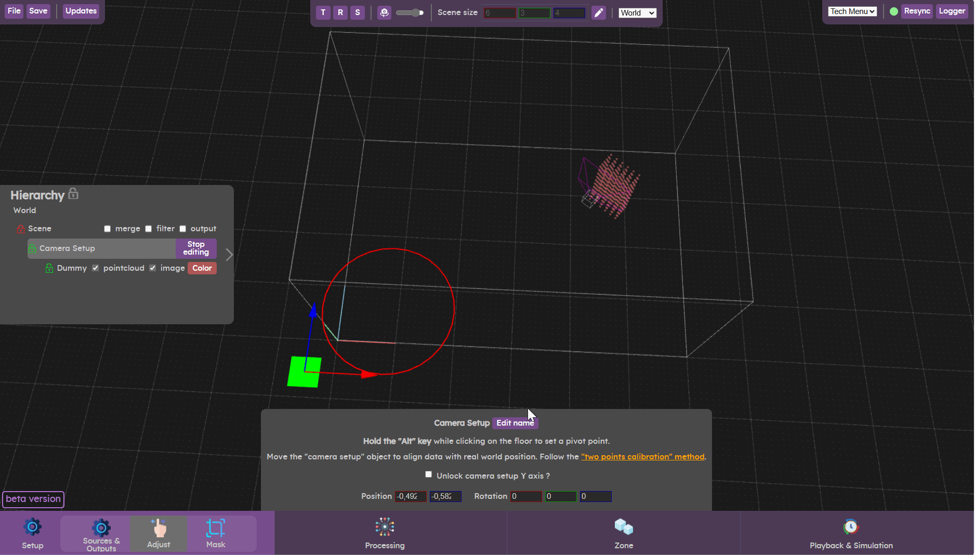975x555 pixels.
Task: Open the World coordinate space dropdown
Action: [x=638, y=13]
